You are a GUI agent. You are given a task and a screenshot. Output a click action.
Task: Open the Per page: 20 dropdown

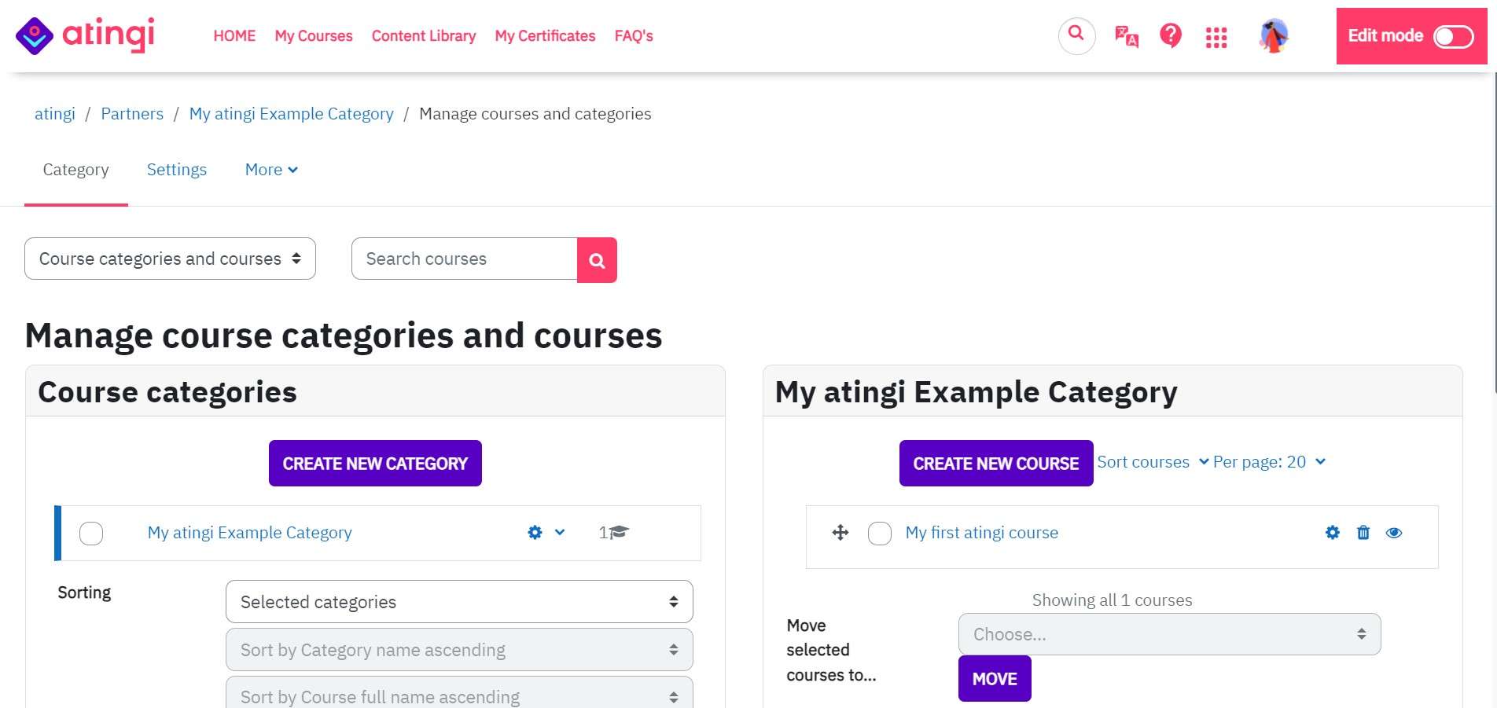(x=1269, y=462)
